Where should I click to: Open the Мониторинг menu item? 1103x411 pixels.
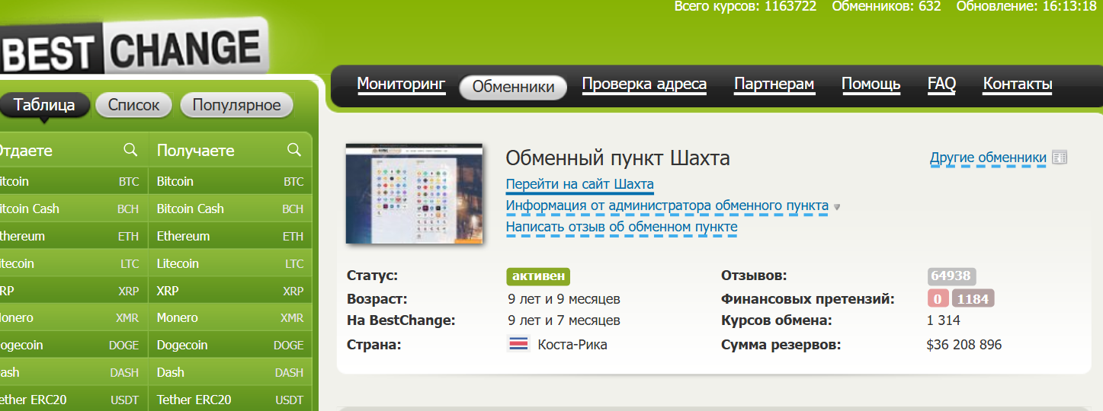tap(401, 84)
